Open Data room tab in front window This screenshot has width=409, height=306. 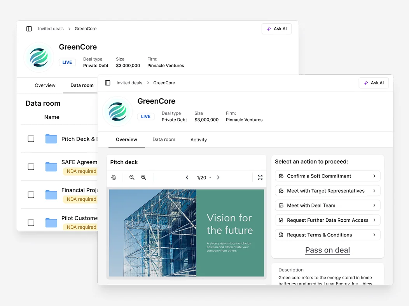tap(164, 140)
